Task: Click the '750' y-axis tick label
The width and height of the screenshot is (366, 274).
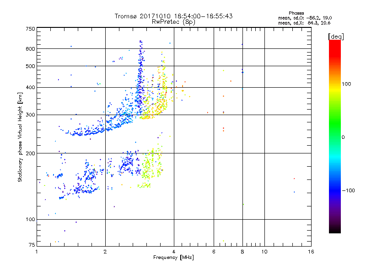Action: coord(30,29)
